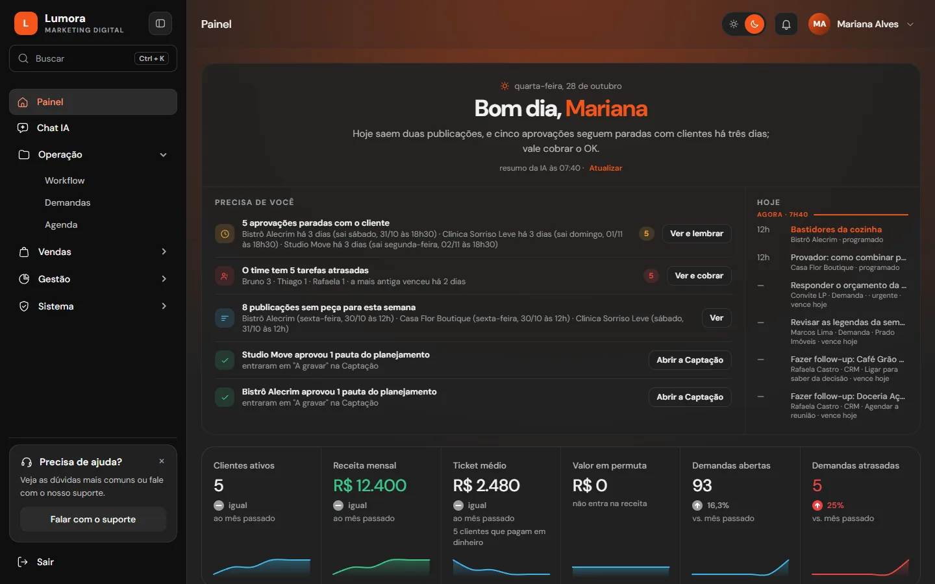Click the headset icon in Precisa de ajuda

pos(27,462)
